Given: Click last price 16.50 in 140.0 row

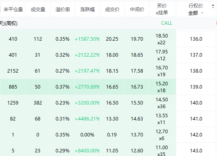Looking at the screenshot, I should (112, 103).
